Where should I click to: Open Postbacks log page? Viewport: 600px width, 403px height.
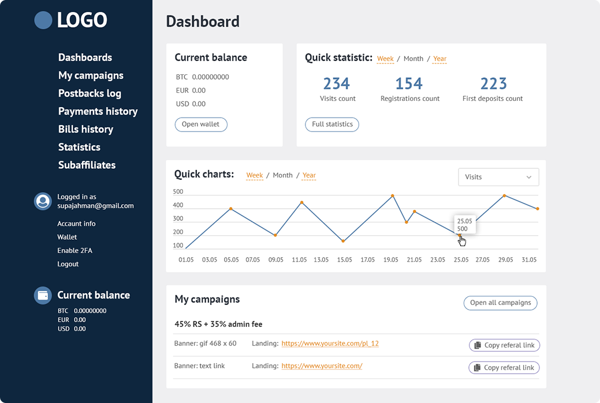click(90, 93)
